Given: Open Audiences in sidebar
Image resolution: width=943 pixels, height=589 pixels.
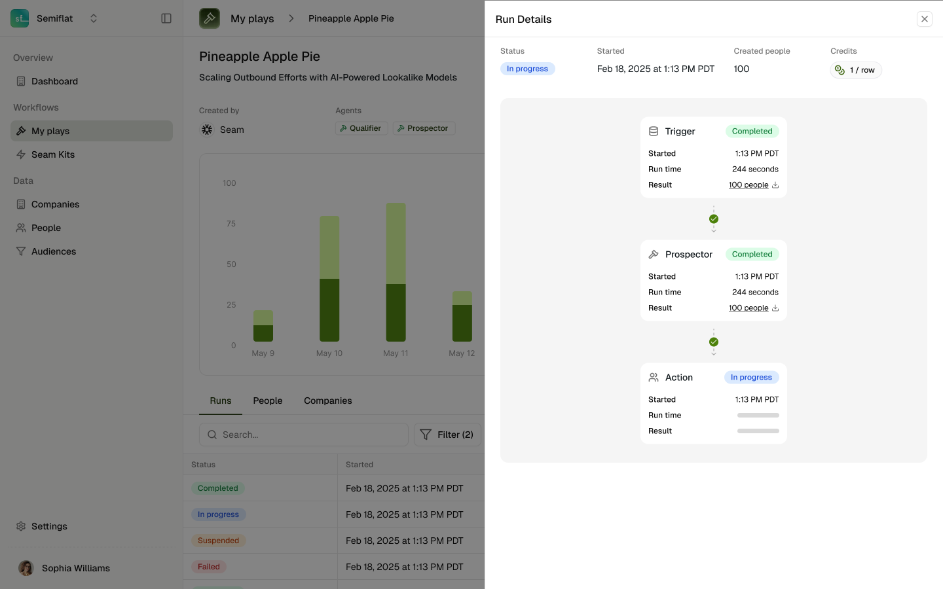Looking at the screenshot, I should point(54,251).
